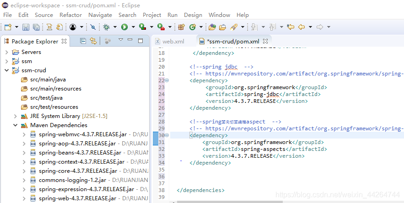Screen dimensions: 404x203
Task: Open the Back history dropdown arrow
Action: [x=310, y=27]
